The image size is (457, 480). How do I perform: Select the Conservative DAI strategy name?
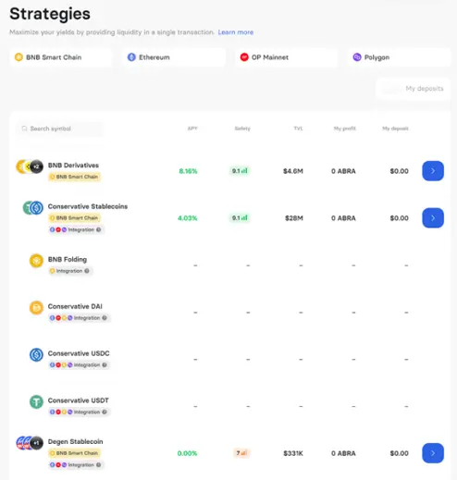pos(75,306)
